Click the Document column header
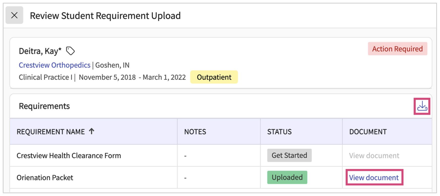 (368, 132)
